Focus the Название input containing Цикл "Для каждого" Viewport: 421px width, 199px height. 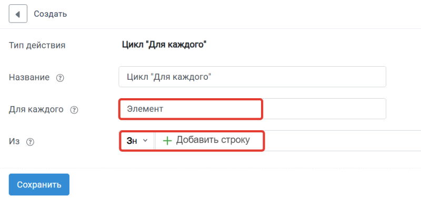pyautogui.click(x=252, y=77)
